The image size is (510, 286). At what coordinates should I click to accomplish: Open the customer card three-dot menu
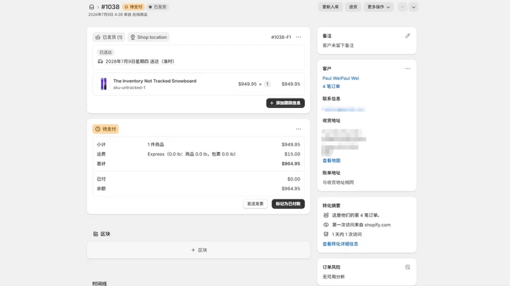coord(407,69)
